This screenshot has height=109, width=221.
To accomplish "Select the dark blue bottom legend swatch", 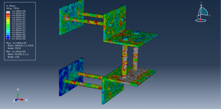I will tap(8, 38).
